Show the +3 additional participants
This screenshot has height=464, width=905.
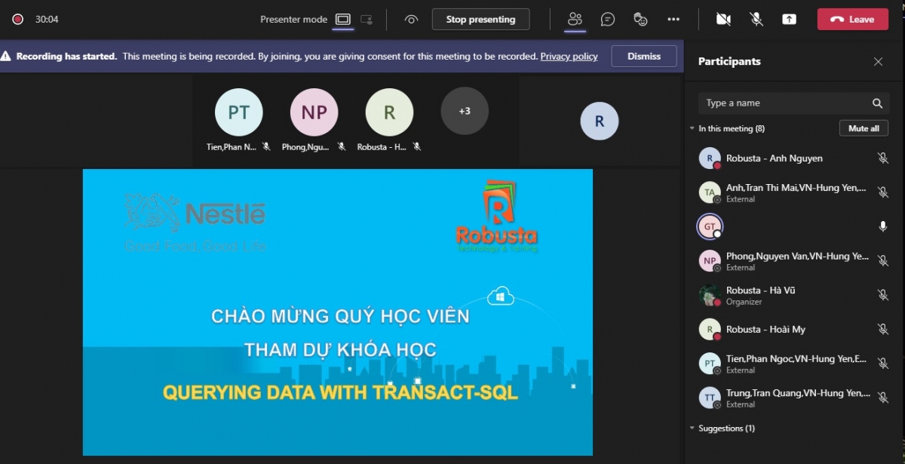coord(465,111)
